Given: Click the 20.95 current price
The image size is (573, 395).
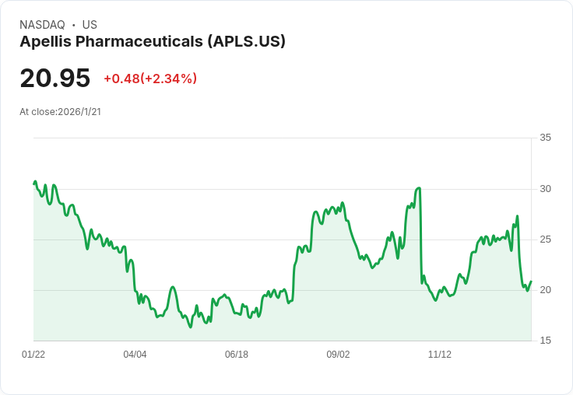Looking at the screenshot, I should pos(55,78).
